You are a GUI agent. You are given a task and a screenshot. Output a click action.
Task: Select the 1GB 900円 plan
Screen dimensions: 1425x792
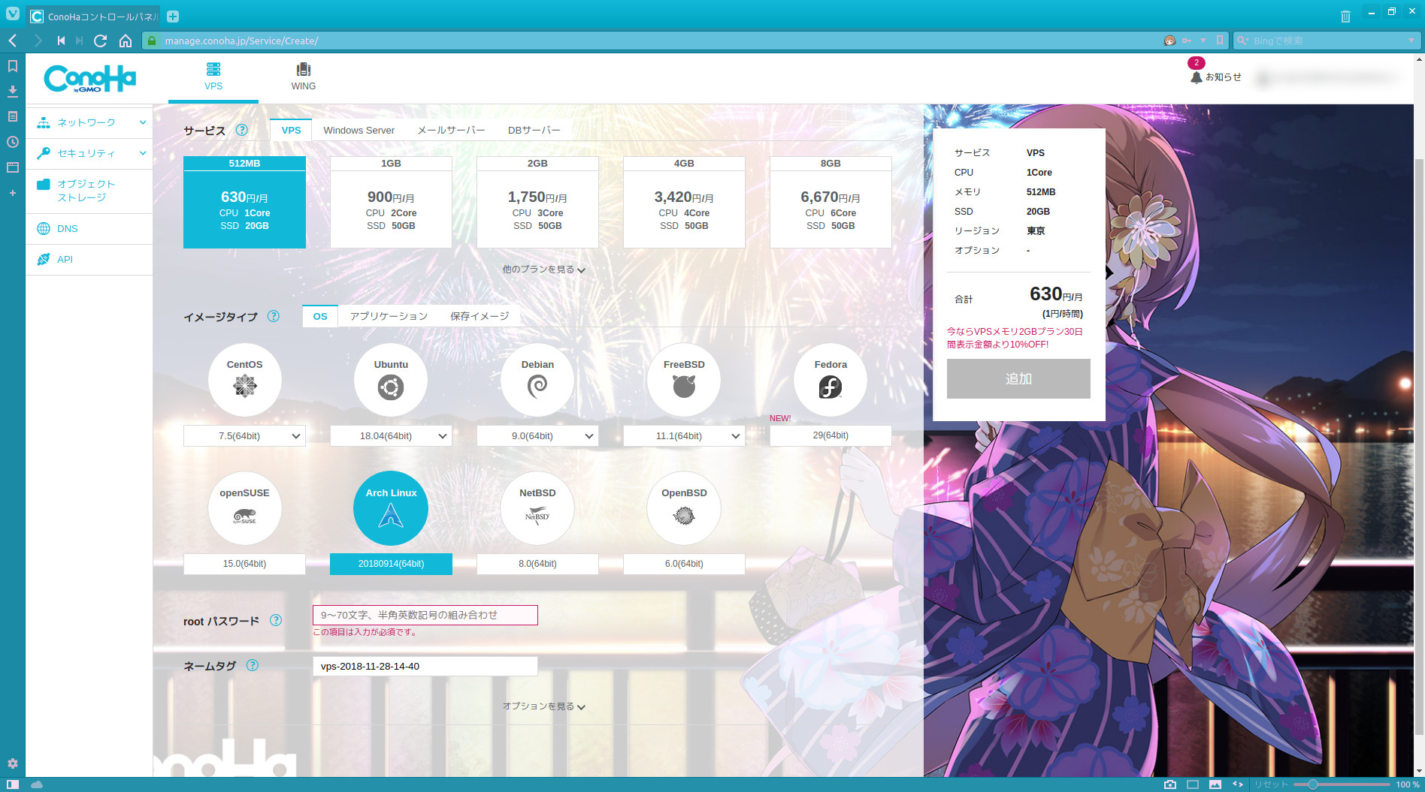point(391,202)
